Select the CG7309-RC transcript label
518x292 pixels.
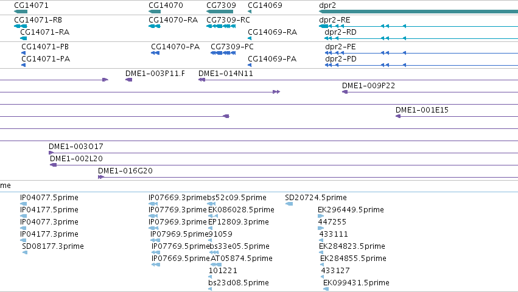click(x=228, y=20)
